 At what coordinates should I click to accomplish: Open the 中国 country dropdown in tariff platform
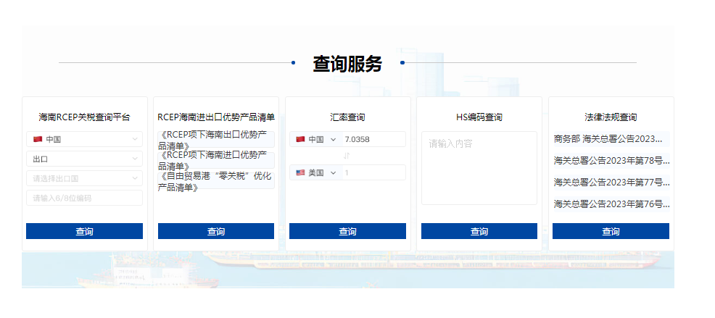[84, 139]
